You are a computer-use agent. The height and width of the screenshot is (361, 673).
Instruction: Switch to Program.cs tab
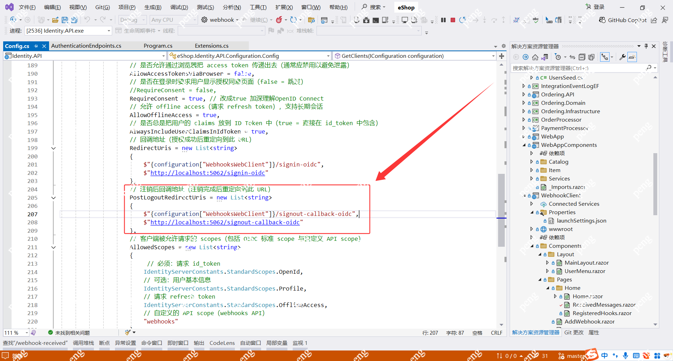pyautogui.click(x=158, y=46)
